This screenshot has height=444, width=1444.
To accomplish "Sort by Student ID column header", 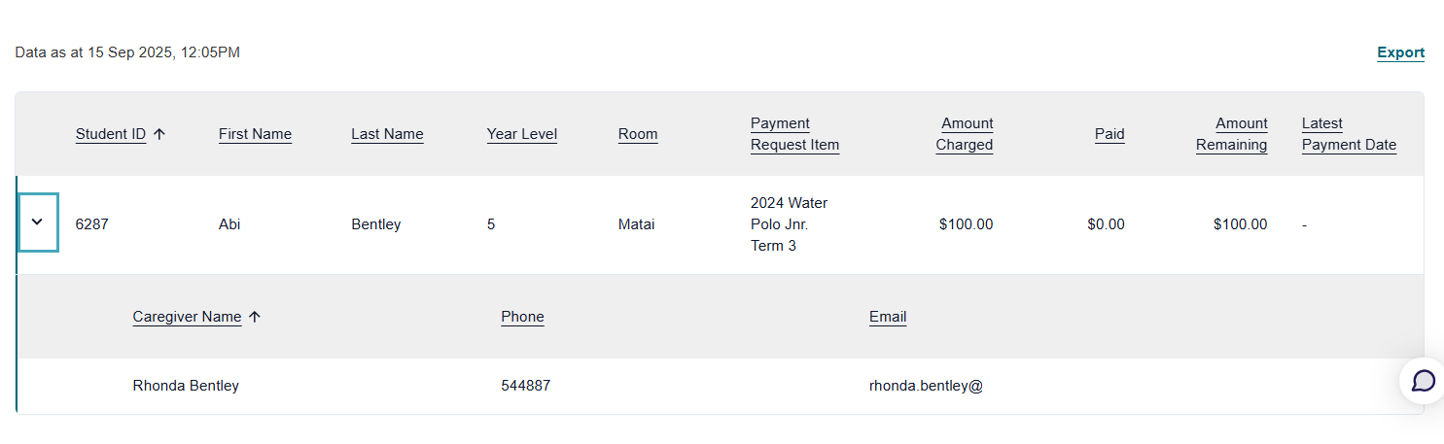I will point(111,134).
